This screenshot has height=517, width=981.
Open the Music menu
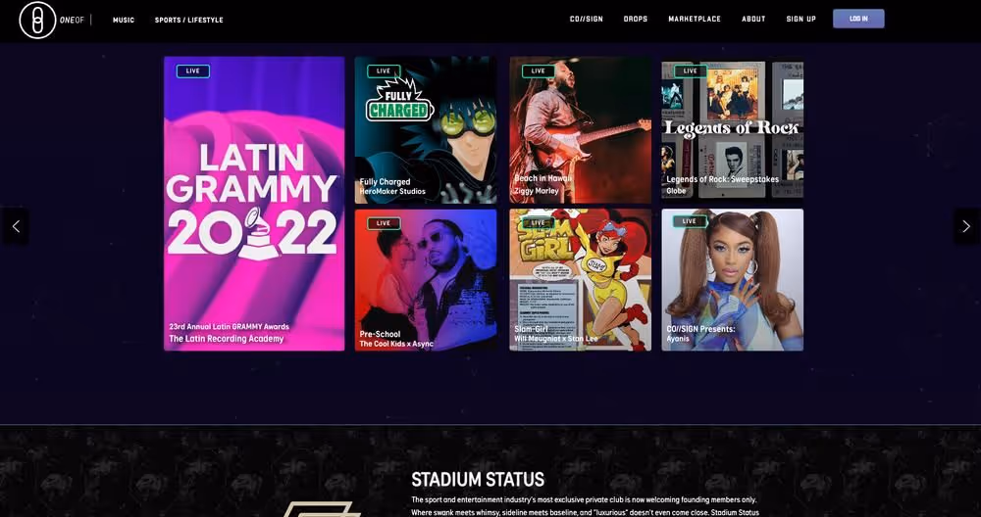124,20
